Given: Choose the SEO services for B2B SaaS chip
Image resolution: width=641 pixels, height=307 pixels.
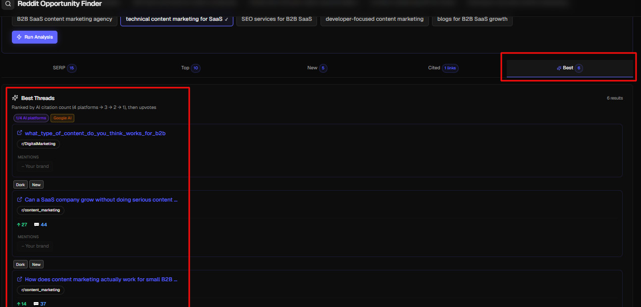Looking at the screenshot, I should (x=276, y=19).
